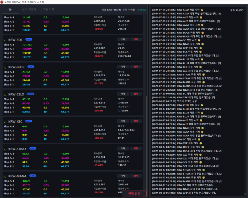Click the moon icon beside KRW-STRAX
This screenshot has width=248, height=198.
coord(5,149)
